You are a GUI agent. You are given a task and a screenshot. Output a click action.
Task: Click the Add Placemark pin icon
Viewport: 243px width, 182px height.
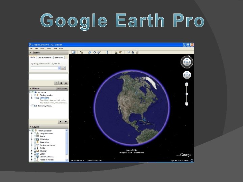82,52
